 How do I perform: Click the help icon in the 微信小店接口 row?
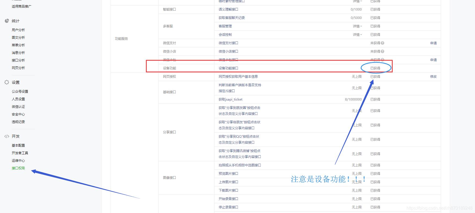[x=382, y=51]
